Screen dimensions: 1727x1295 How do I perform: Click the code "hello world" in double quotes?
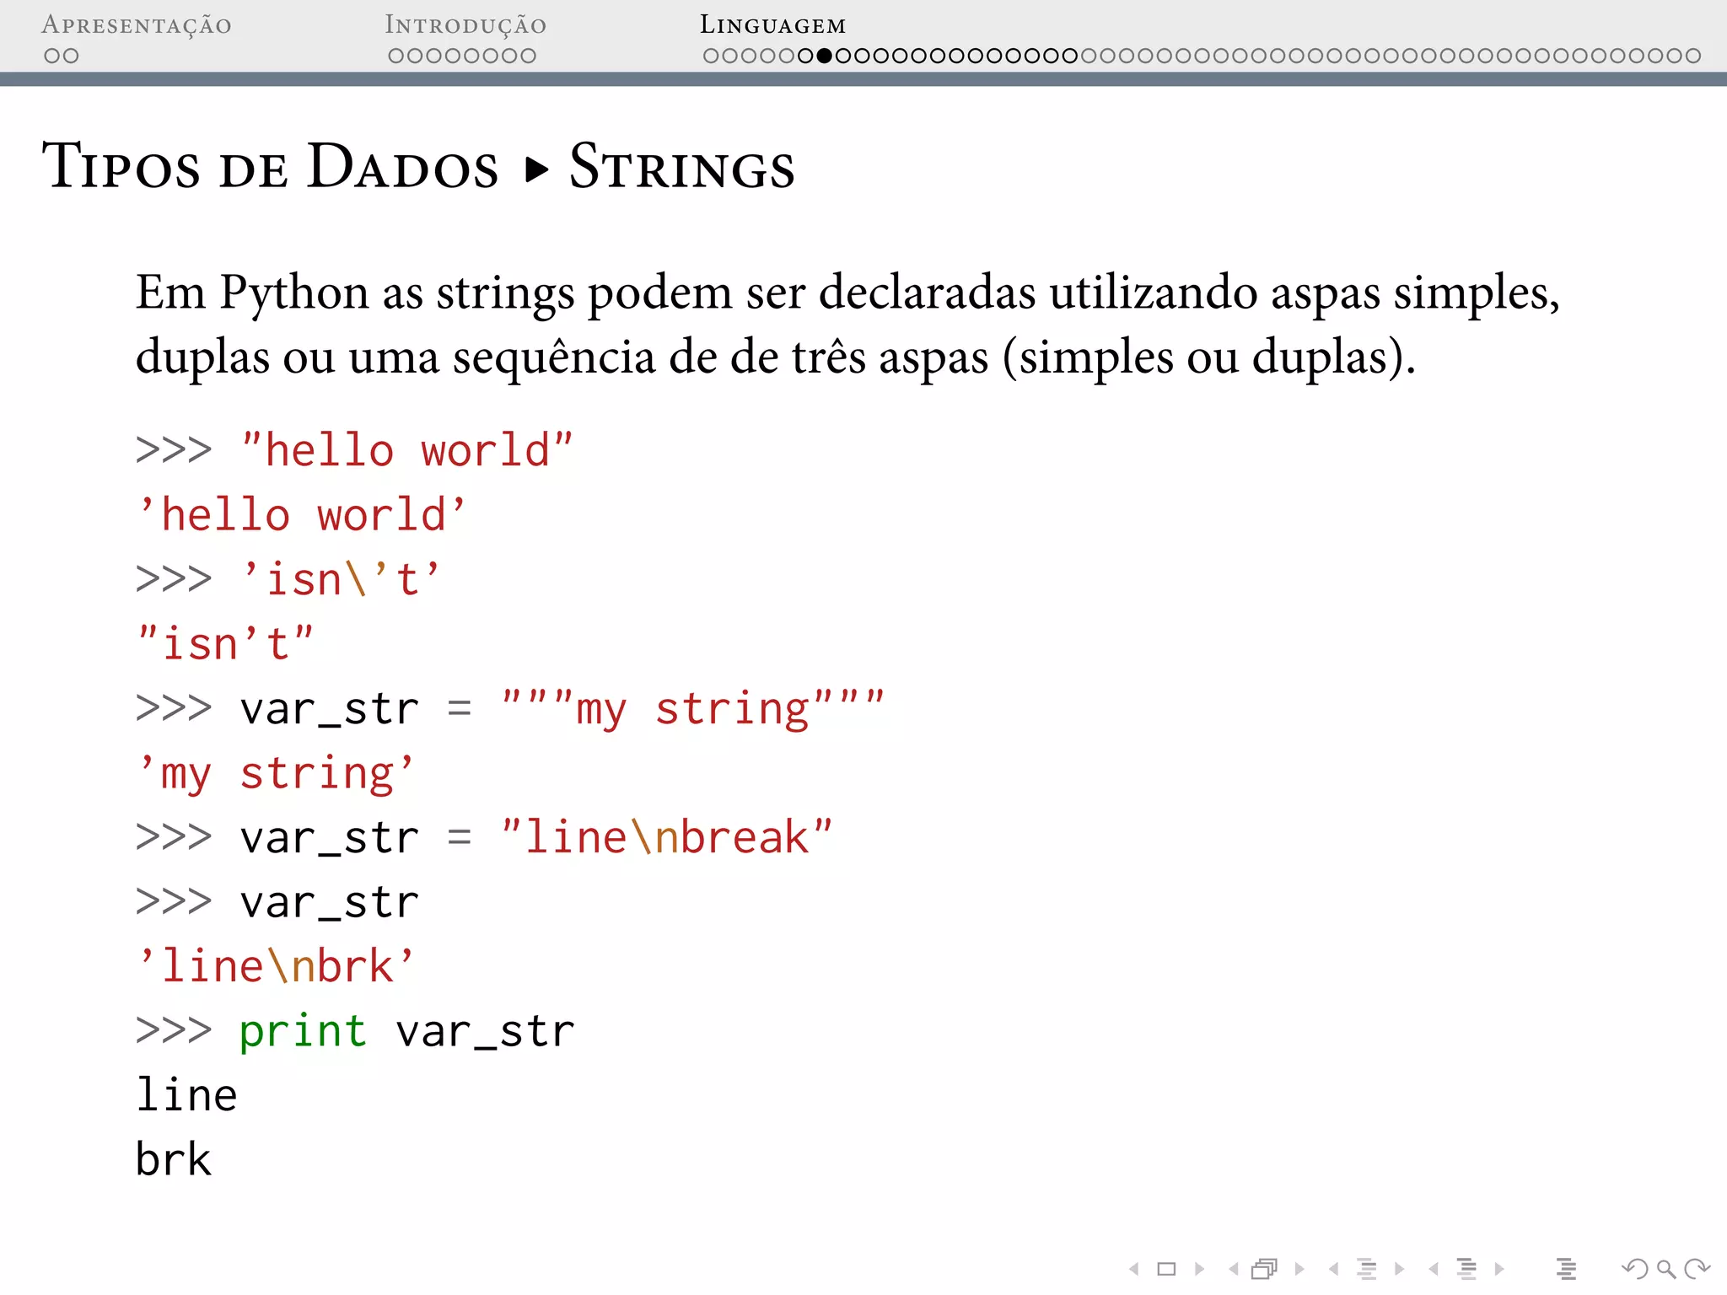[406, 450]
